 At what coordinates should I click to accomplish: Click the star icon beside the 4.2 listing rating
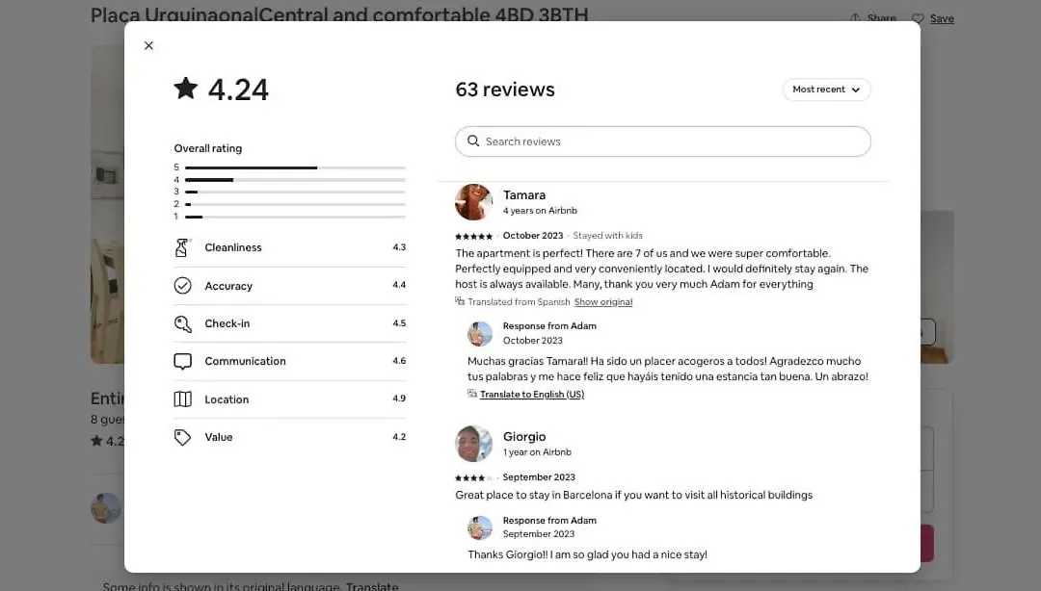click(x=97, y=441)
